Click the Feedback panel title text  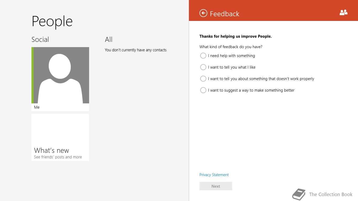click(x=225, y=14)
